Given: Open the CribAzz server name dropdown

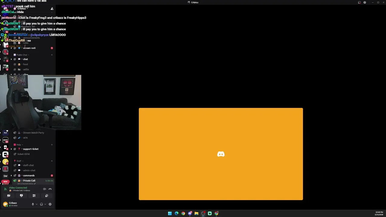Looking at the screenshot, I should click(x=23, y=8).
